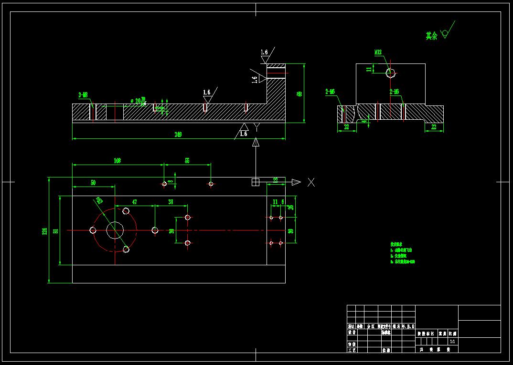513x365 pixels.
Task: Click the 其余 surface finish note
Action: pos(431,36)
